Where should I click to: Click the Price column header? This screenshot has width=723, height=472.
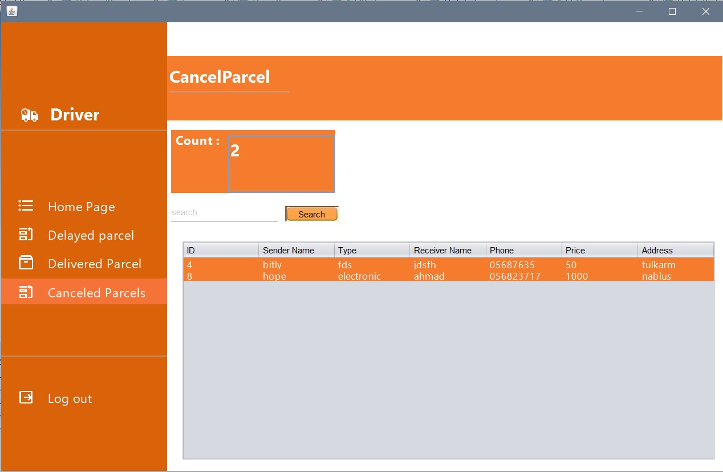(x=600, y=250)
